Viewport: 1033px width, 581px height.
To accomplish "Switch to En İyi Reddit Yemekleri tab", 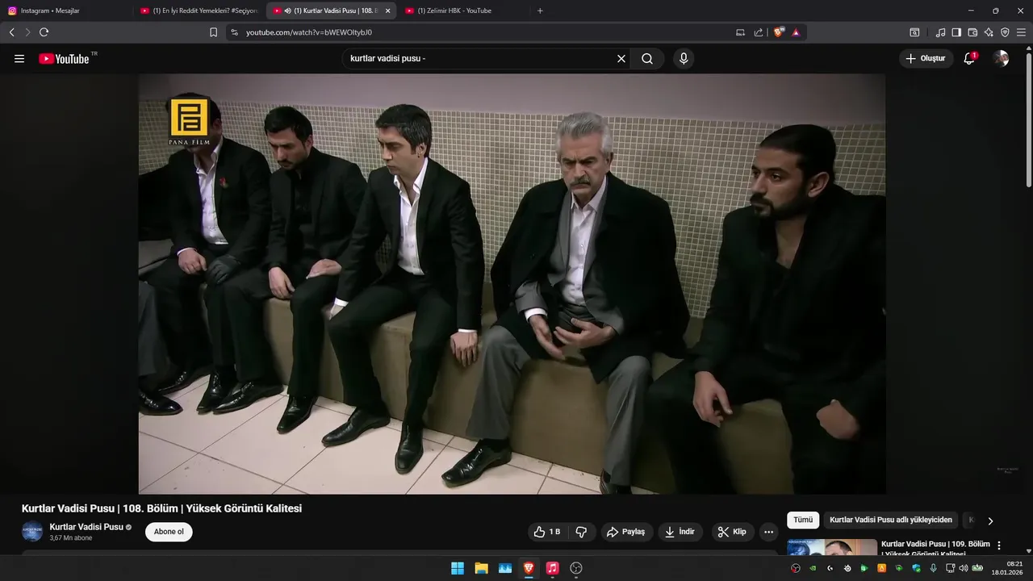I will (x=199, y=10).
